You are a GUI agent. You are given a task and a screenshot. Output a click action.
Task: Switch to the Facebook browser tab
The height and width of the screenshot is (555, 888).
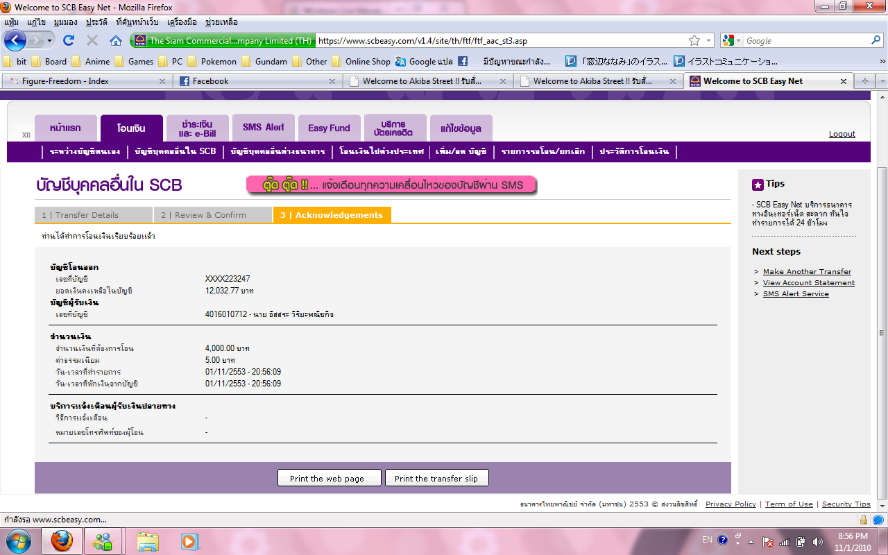pyautogui.click(x=257, y=81)
